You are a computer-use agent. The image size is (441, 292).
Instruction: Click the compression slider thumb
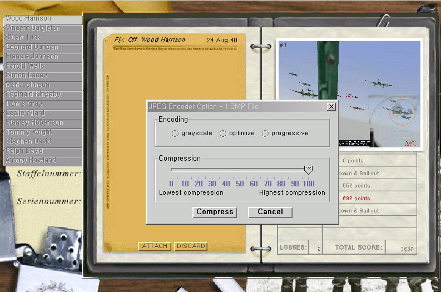308,170
